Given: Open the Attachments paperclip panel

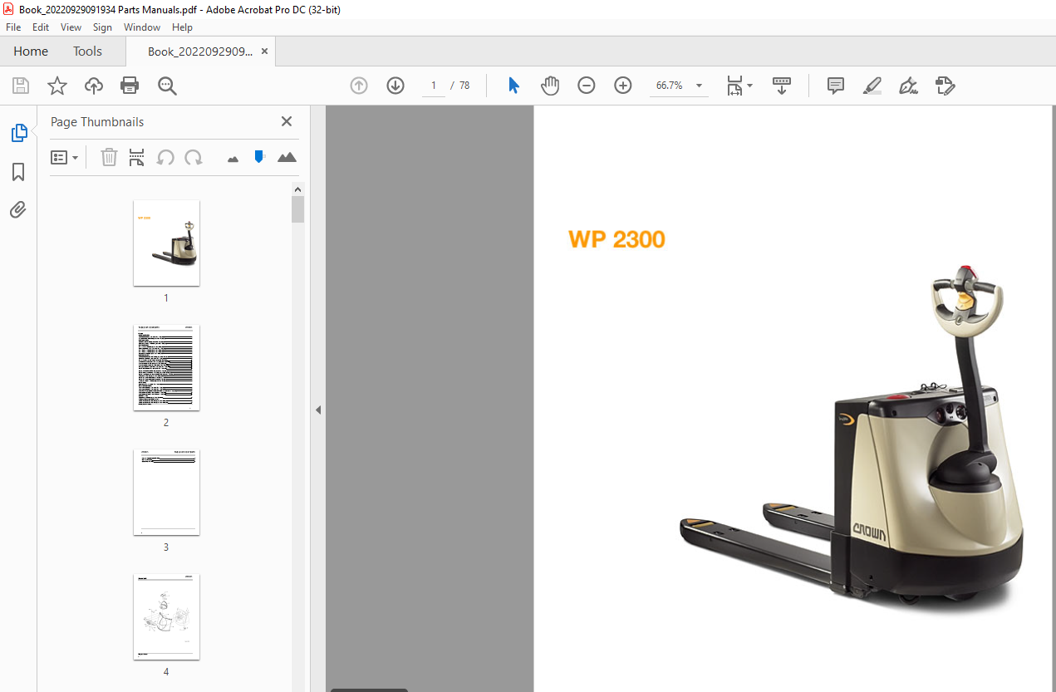Looking at the screenshot, I should [18, 210].
